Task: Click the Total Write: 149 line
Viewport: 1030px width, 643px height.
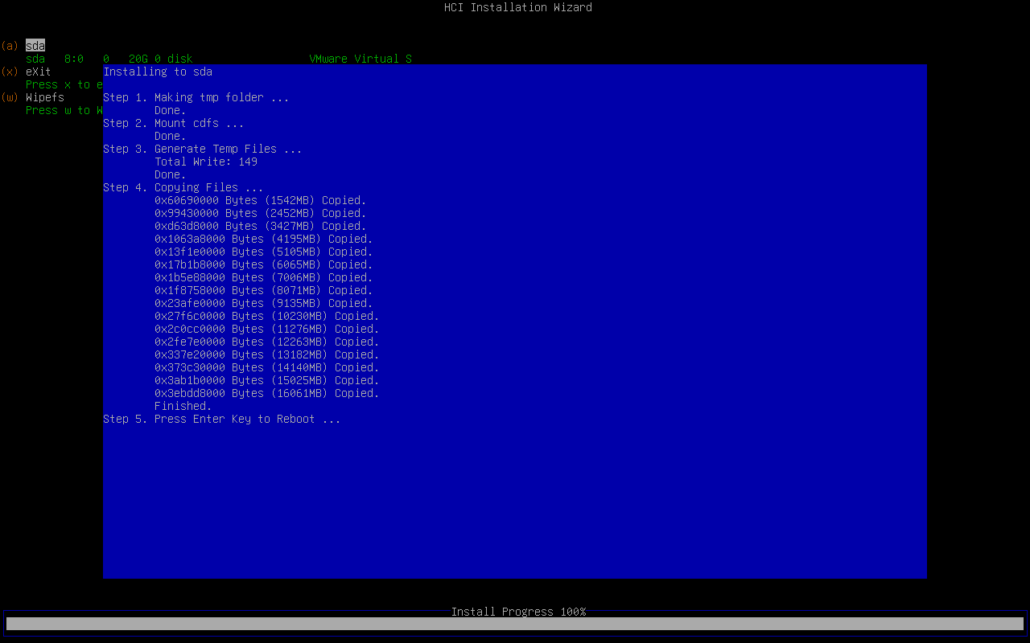Action: point(206,162)
